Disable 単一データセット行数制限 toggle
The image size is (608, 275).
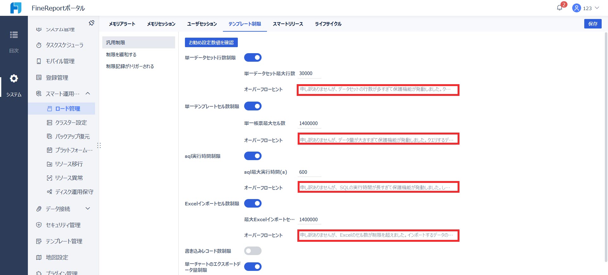(253, 58)
